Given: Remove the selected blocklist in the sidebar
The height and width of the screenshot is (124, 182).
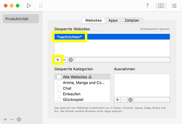Looking at the screenshot, I should (12, 119).
